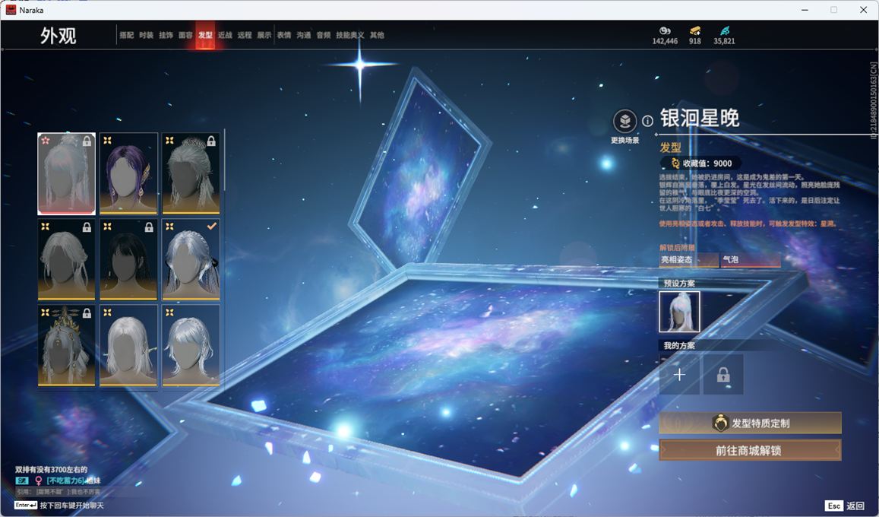Switch to the 远程 tab
This screenshot has width=879, height=517.
pyautogui.click(x=245, y=35)
